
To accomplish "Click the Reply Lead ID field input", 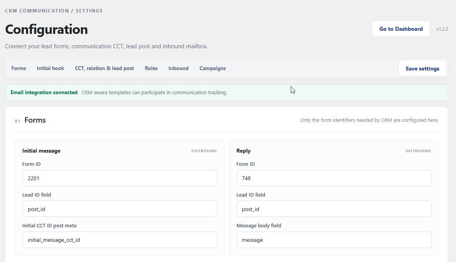I will tap(334, 209).
